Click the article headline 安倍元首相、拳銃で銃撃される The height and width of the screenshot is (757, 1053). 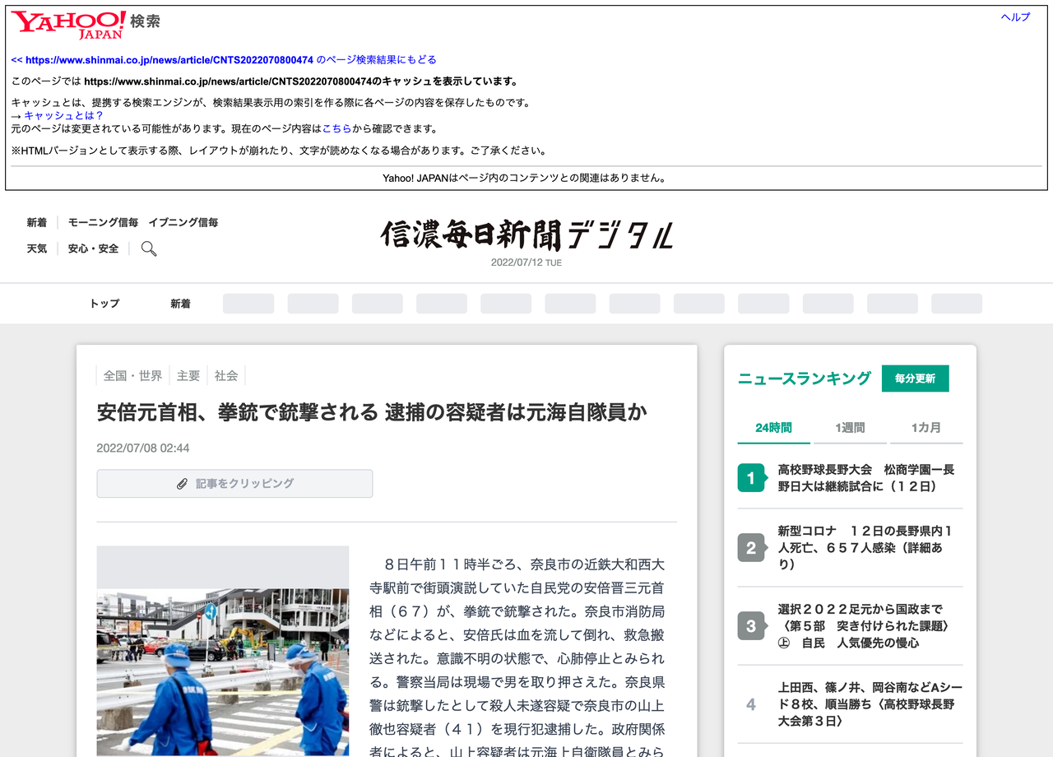[x=372, y=412]
